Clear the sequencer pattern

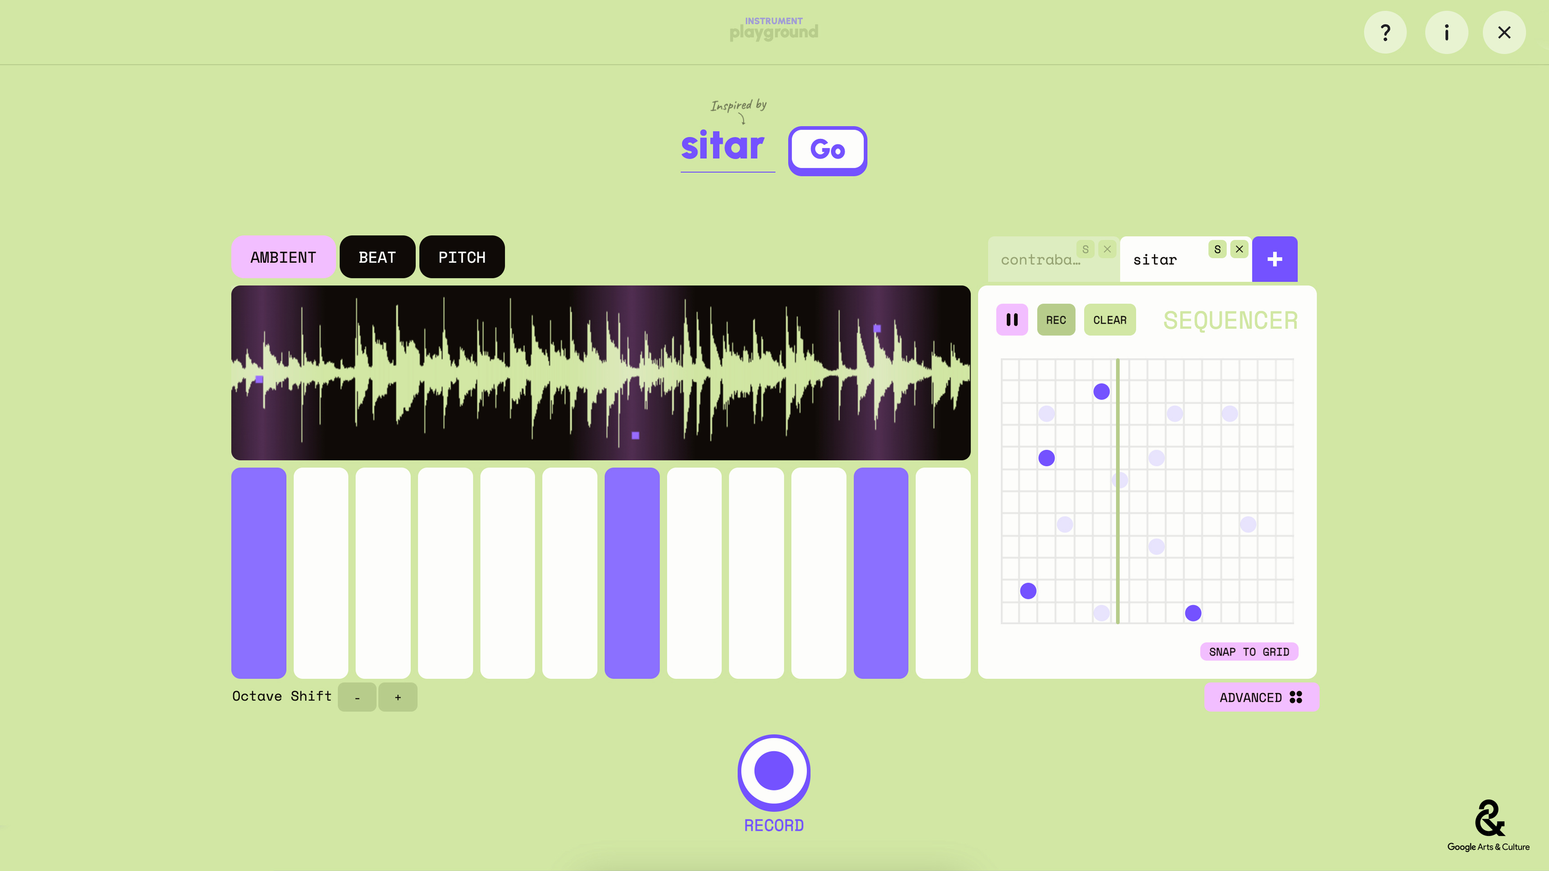pos(1109,320)
